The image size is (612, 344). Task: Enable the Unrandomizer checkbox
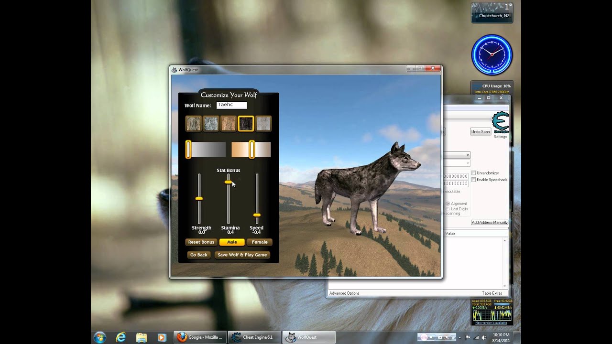click(474, 173)
